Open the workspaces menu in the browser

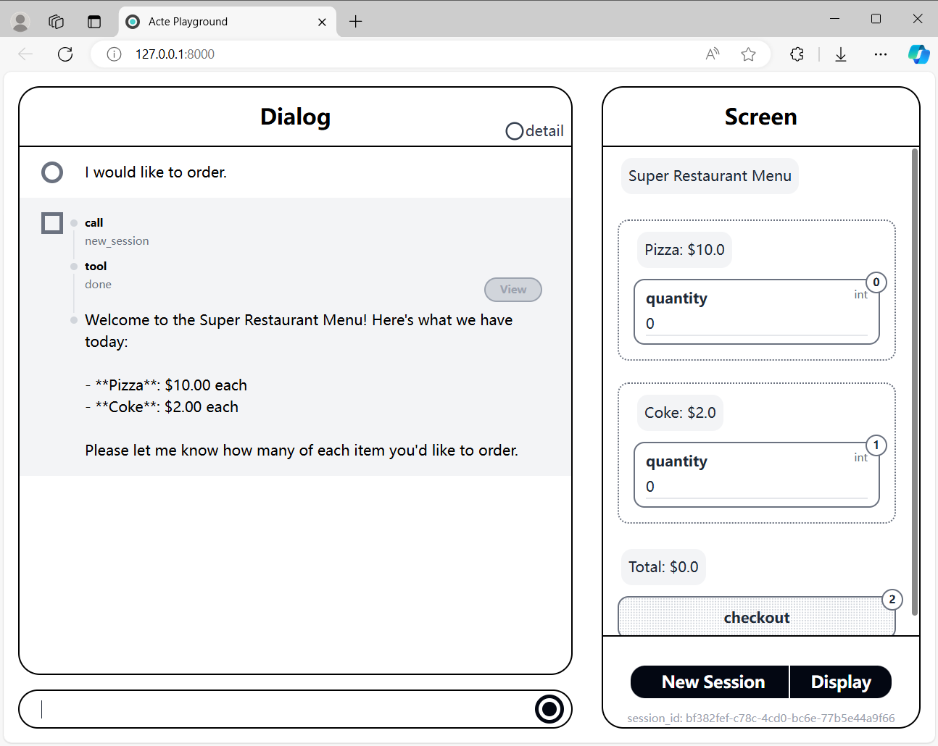(x=56, y=21)
